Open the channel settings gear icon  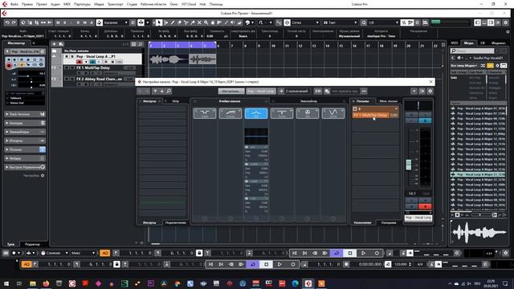(430, 91)
